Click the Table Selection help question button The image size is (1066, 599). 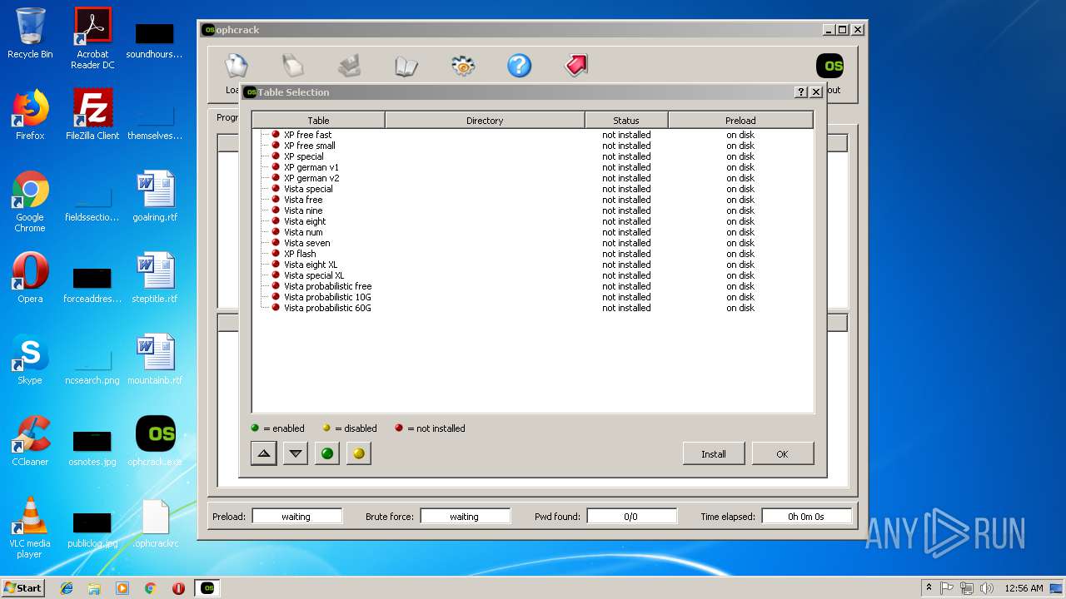801,92
